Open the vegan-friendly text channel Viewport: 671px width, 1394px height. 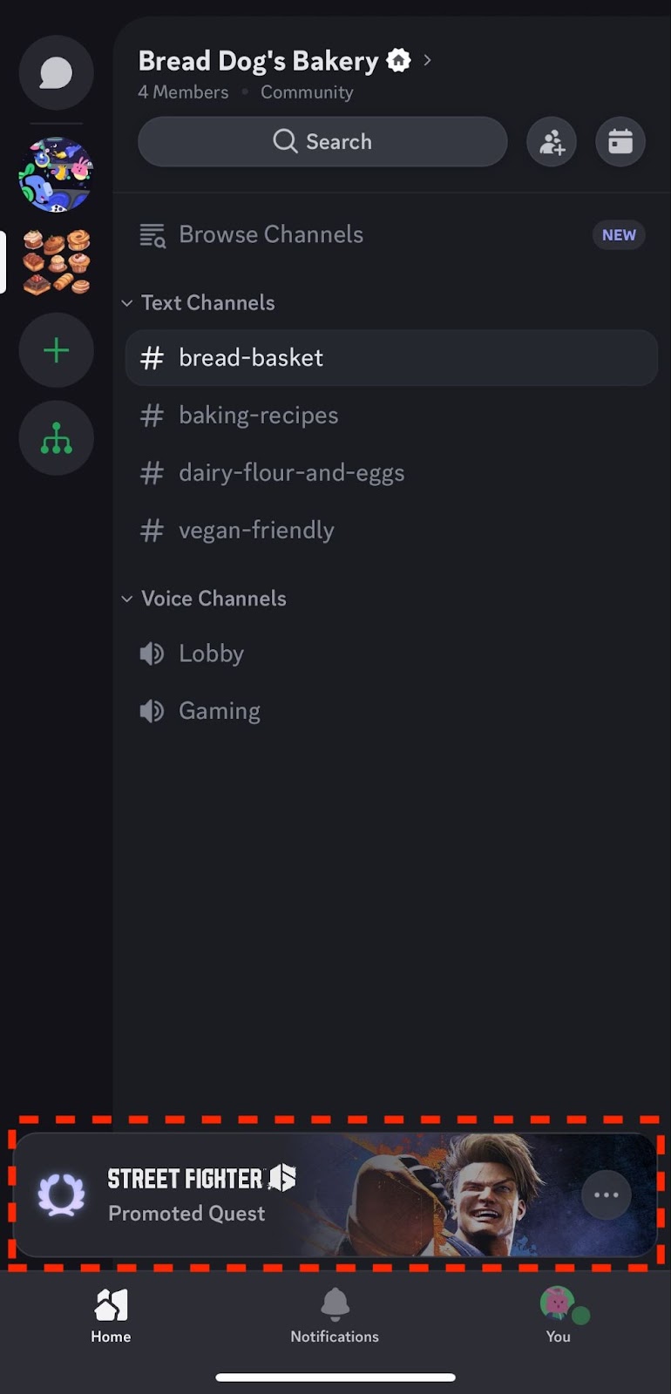[256, 531]
